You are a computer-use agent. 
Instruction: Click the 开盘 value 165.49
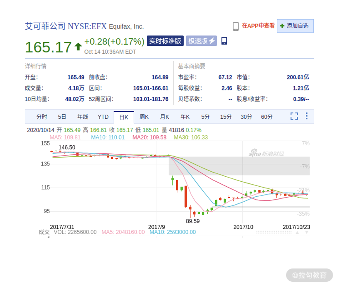tap(76, 77)
